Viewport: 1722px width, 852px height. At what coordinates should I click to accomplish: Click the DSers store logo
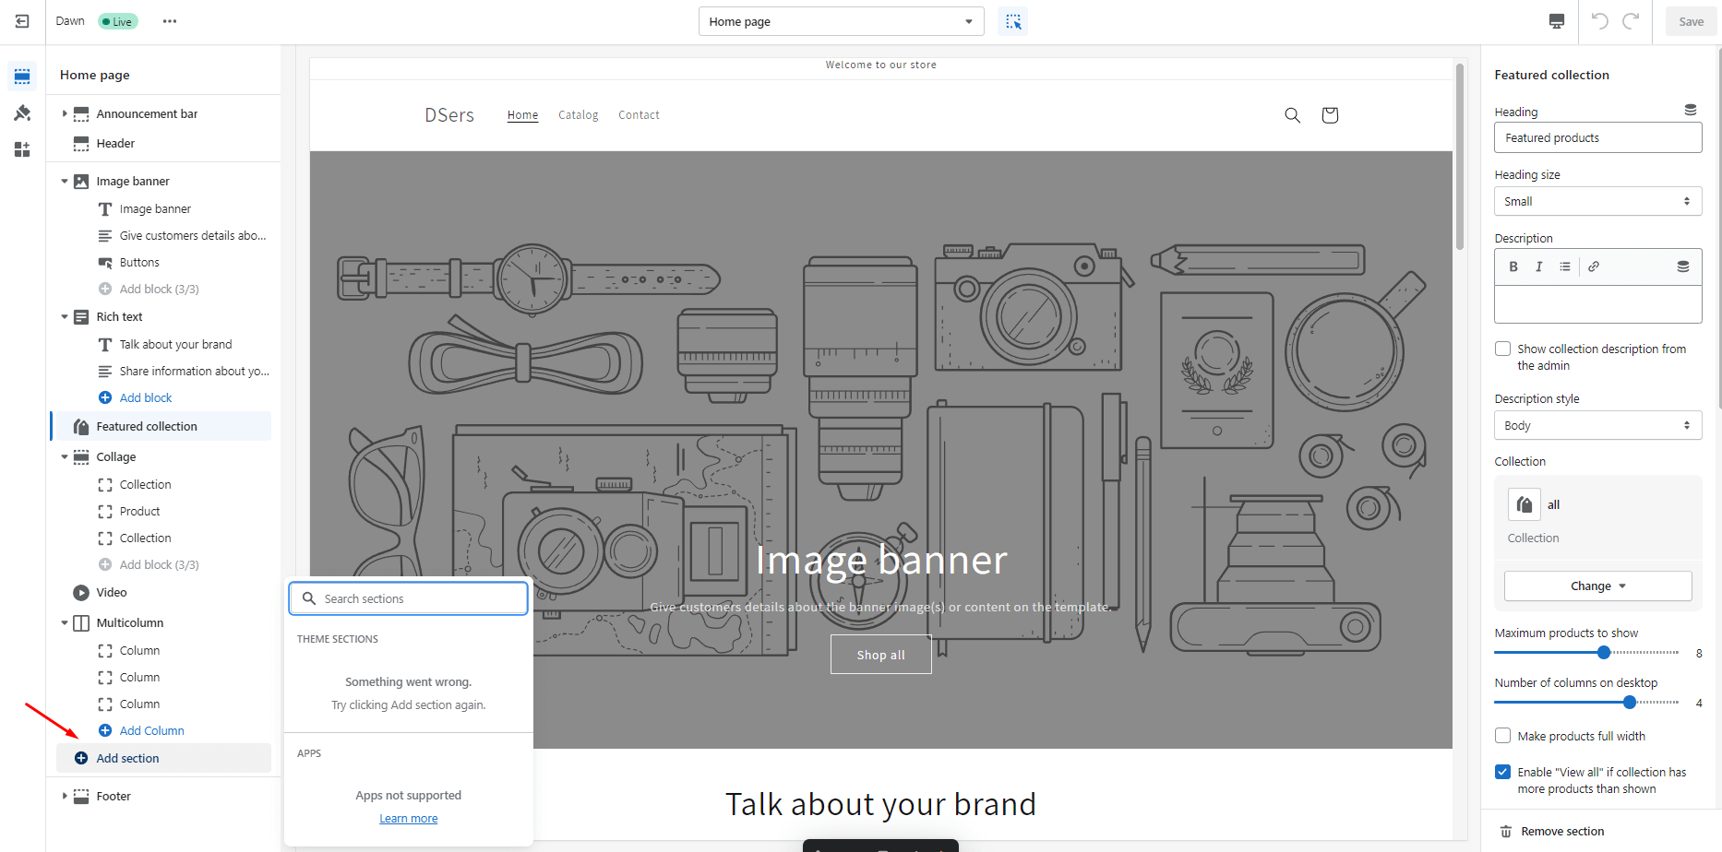point(449,115)
